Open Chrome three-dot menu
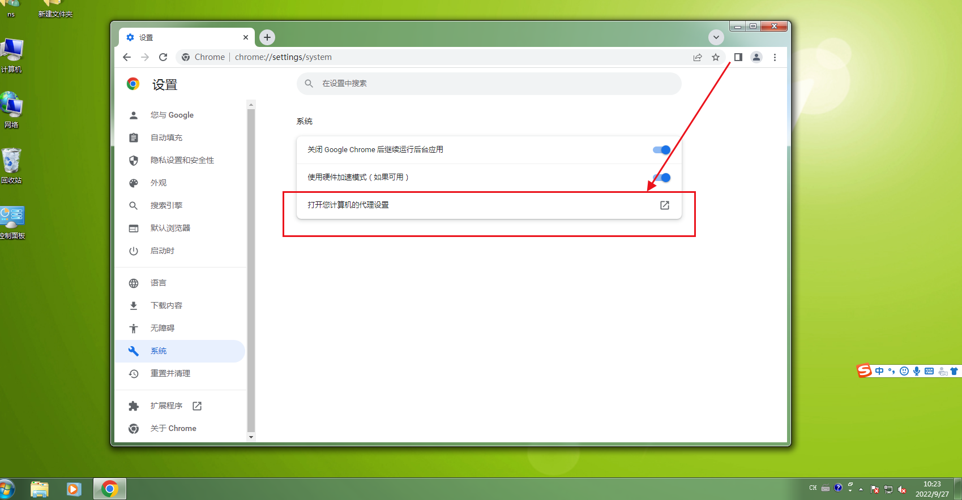 point(775,57)
